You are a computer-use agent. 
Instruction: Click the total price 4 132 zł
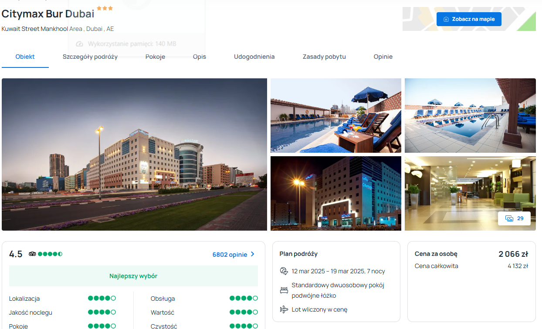(518, 266)
